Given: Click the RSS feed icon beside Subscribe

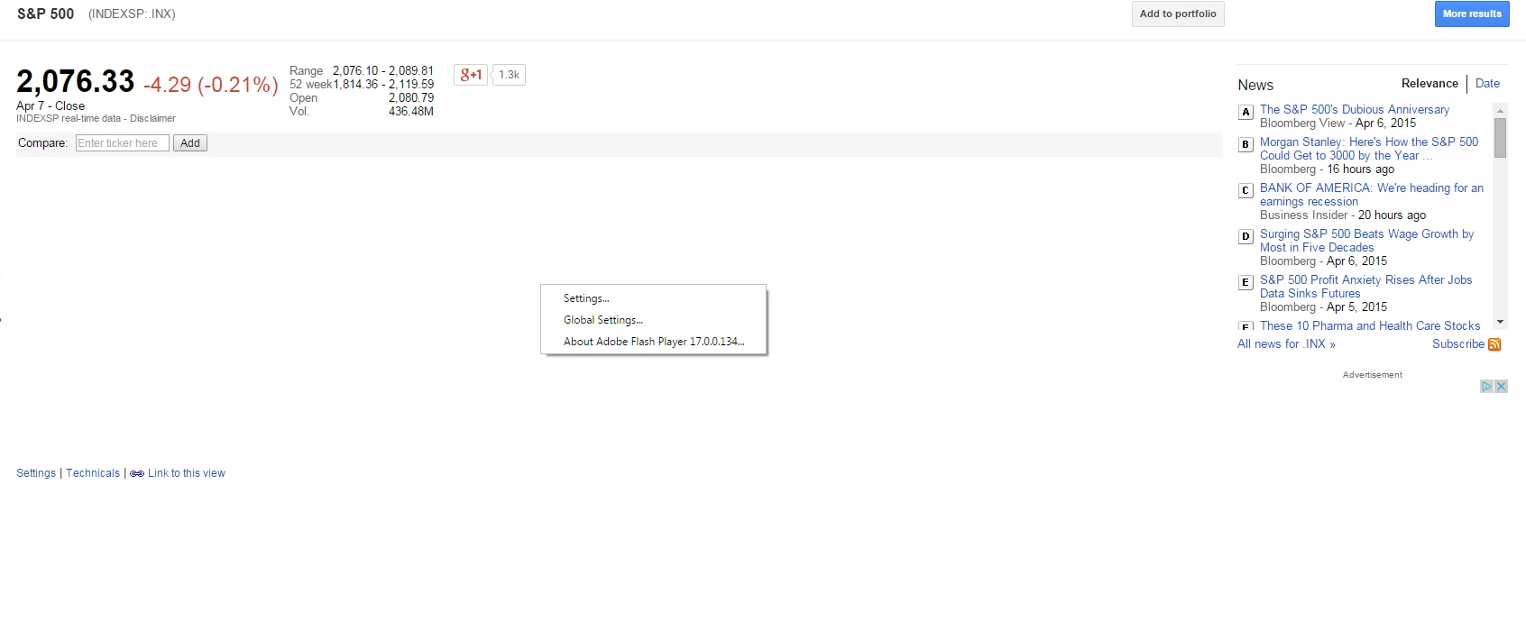Looking at the screenshot, I should (1494, 344).
